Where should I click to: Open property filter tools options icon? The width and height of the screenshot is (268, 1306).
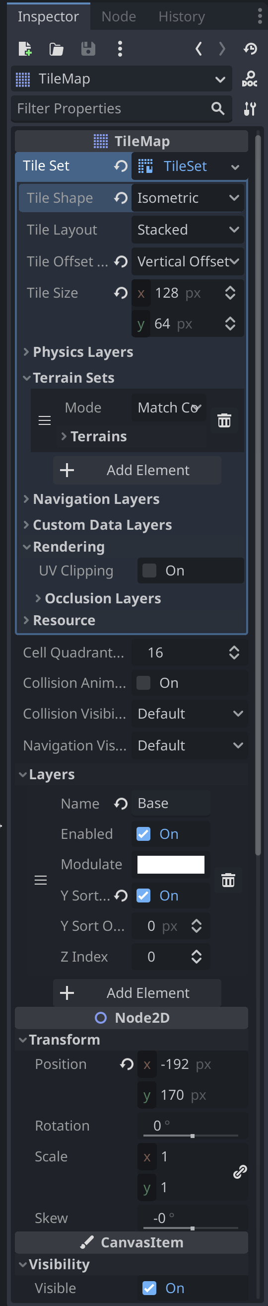tap(250, 108)
